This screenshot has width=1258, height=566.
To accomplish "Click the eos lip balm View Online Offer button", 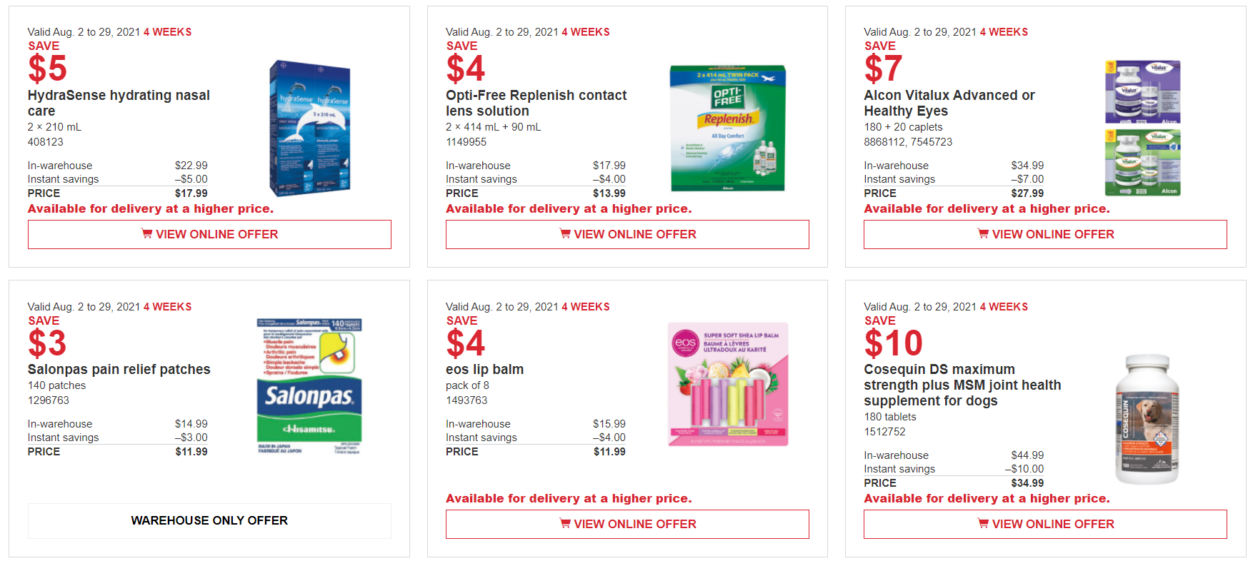I will (627, 524).
